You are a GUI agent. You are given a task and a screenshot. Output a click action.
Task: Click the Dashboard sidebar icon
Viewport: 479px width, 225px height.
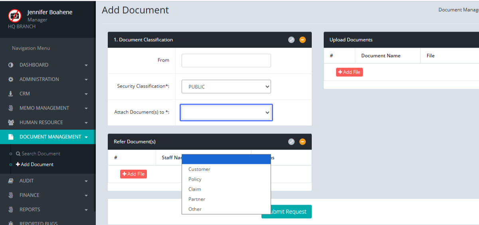tap(11, 65)
